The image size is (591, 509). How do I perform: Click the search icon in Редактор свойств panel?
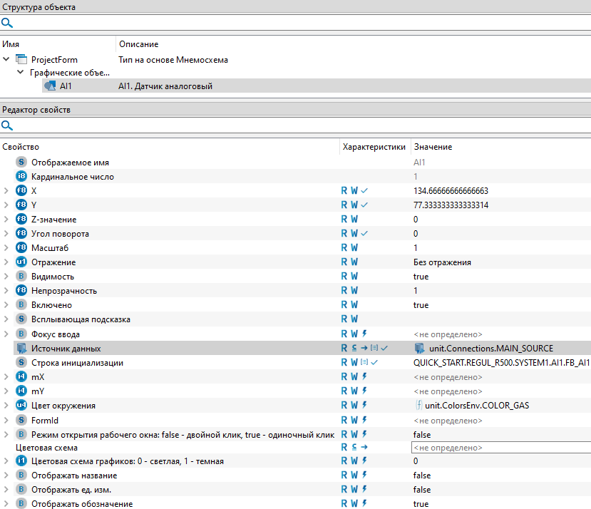click(x=7, y=125)
